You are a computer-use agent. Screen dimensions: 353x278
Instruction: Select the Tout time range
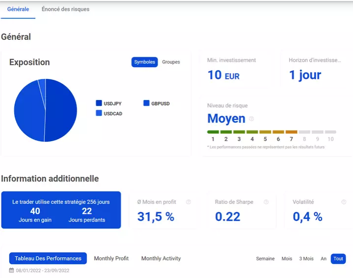[x=338, y=258]
